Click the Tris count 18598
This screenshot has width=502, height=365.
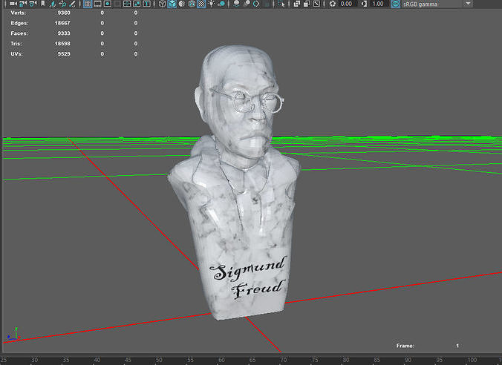coord(62,44)
